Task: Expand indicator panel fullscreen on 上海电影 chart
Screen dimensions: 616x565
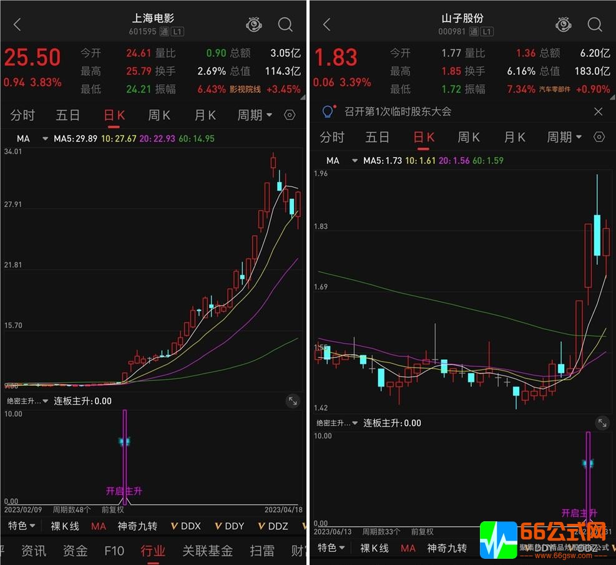Action: pyautogui.click(x=293, y=401)
